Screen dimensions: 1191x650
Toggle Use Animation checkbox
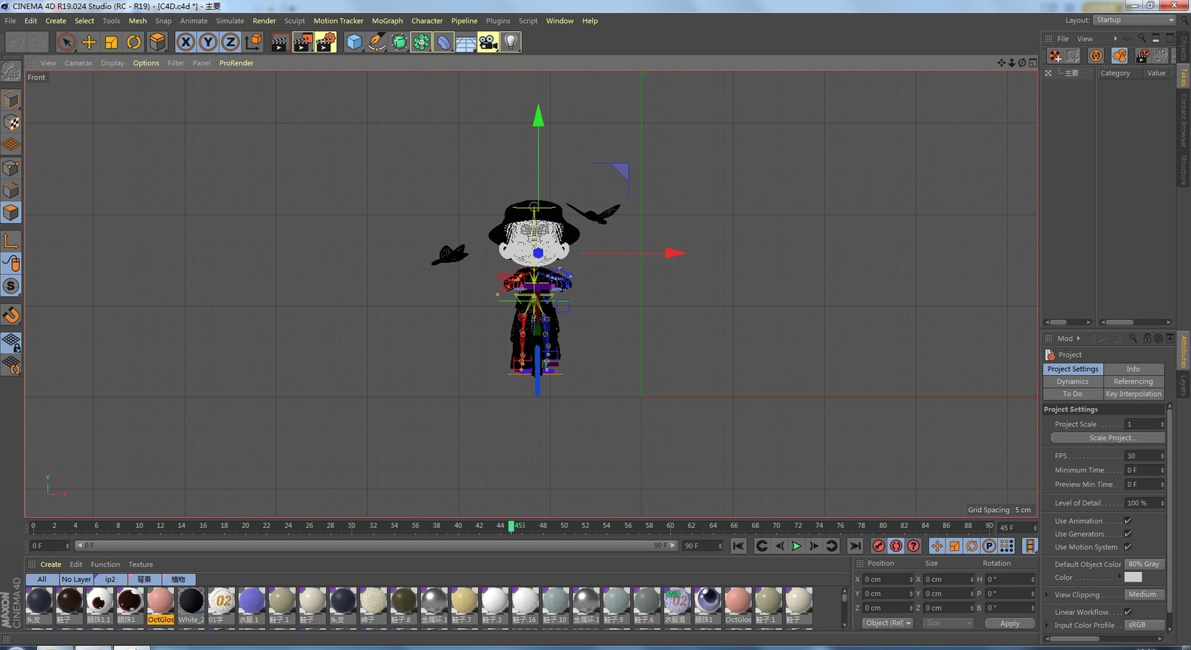click(x=1128, y=520)
